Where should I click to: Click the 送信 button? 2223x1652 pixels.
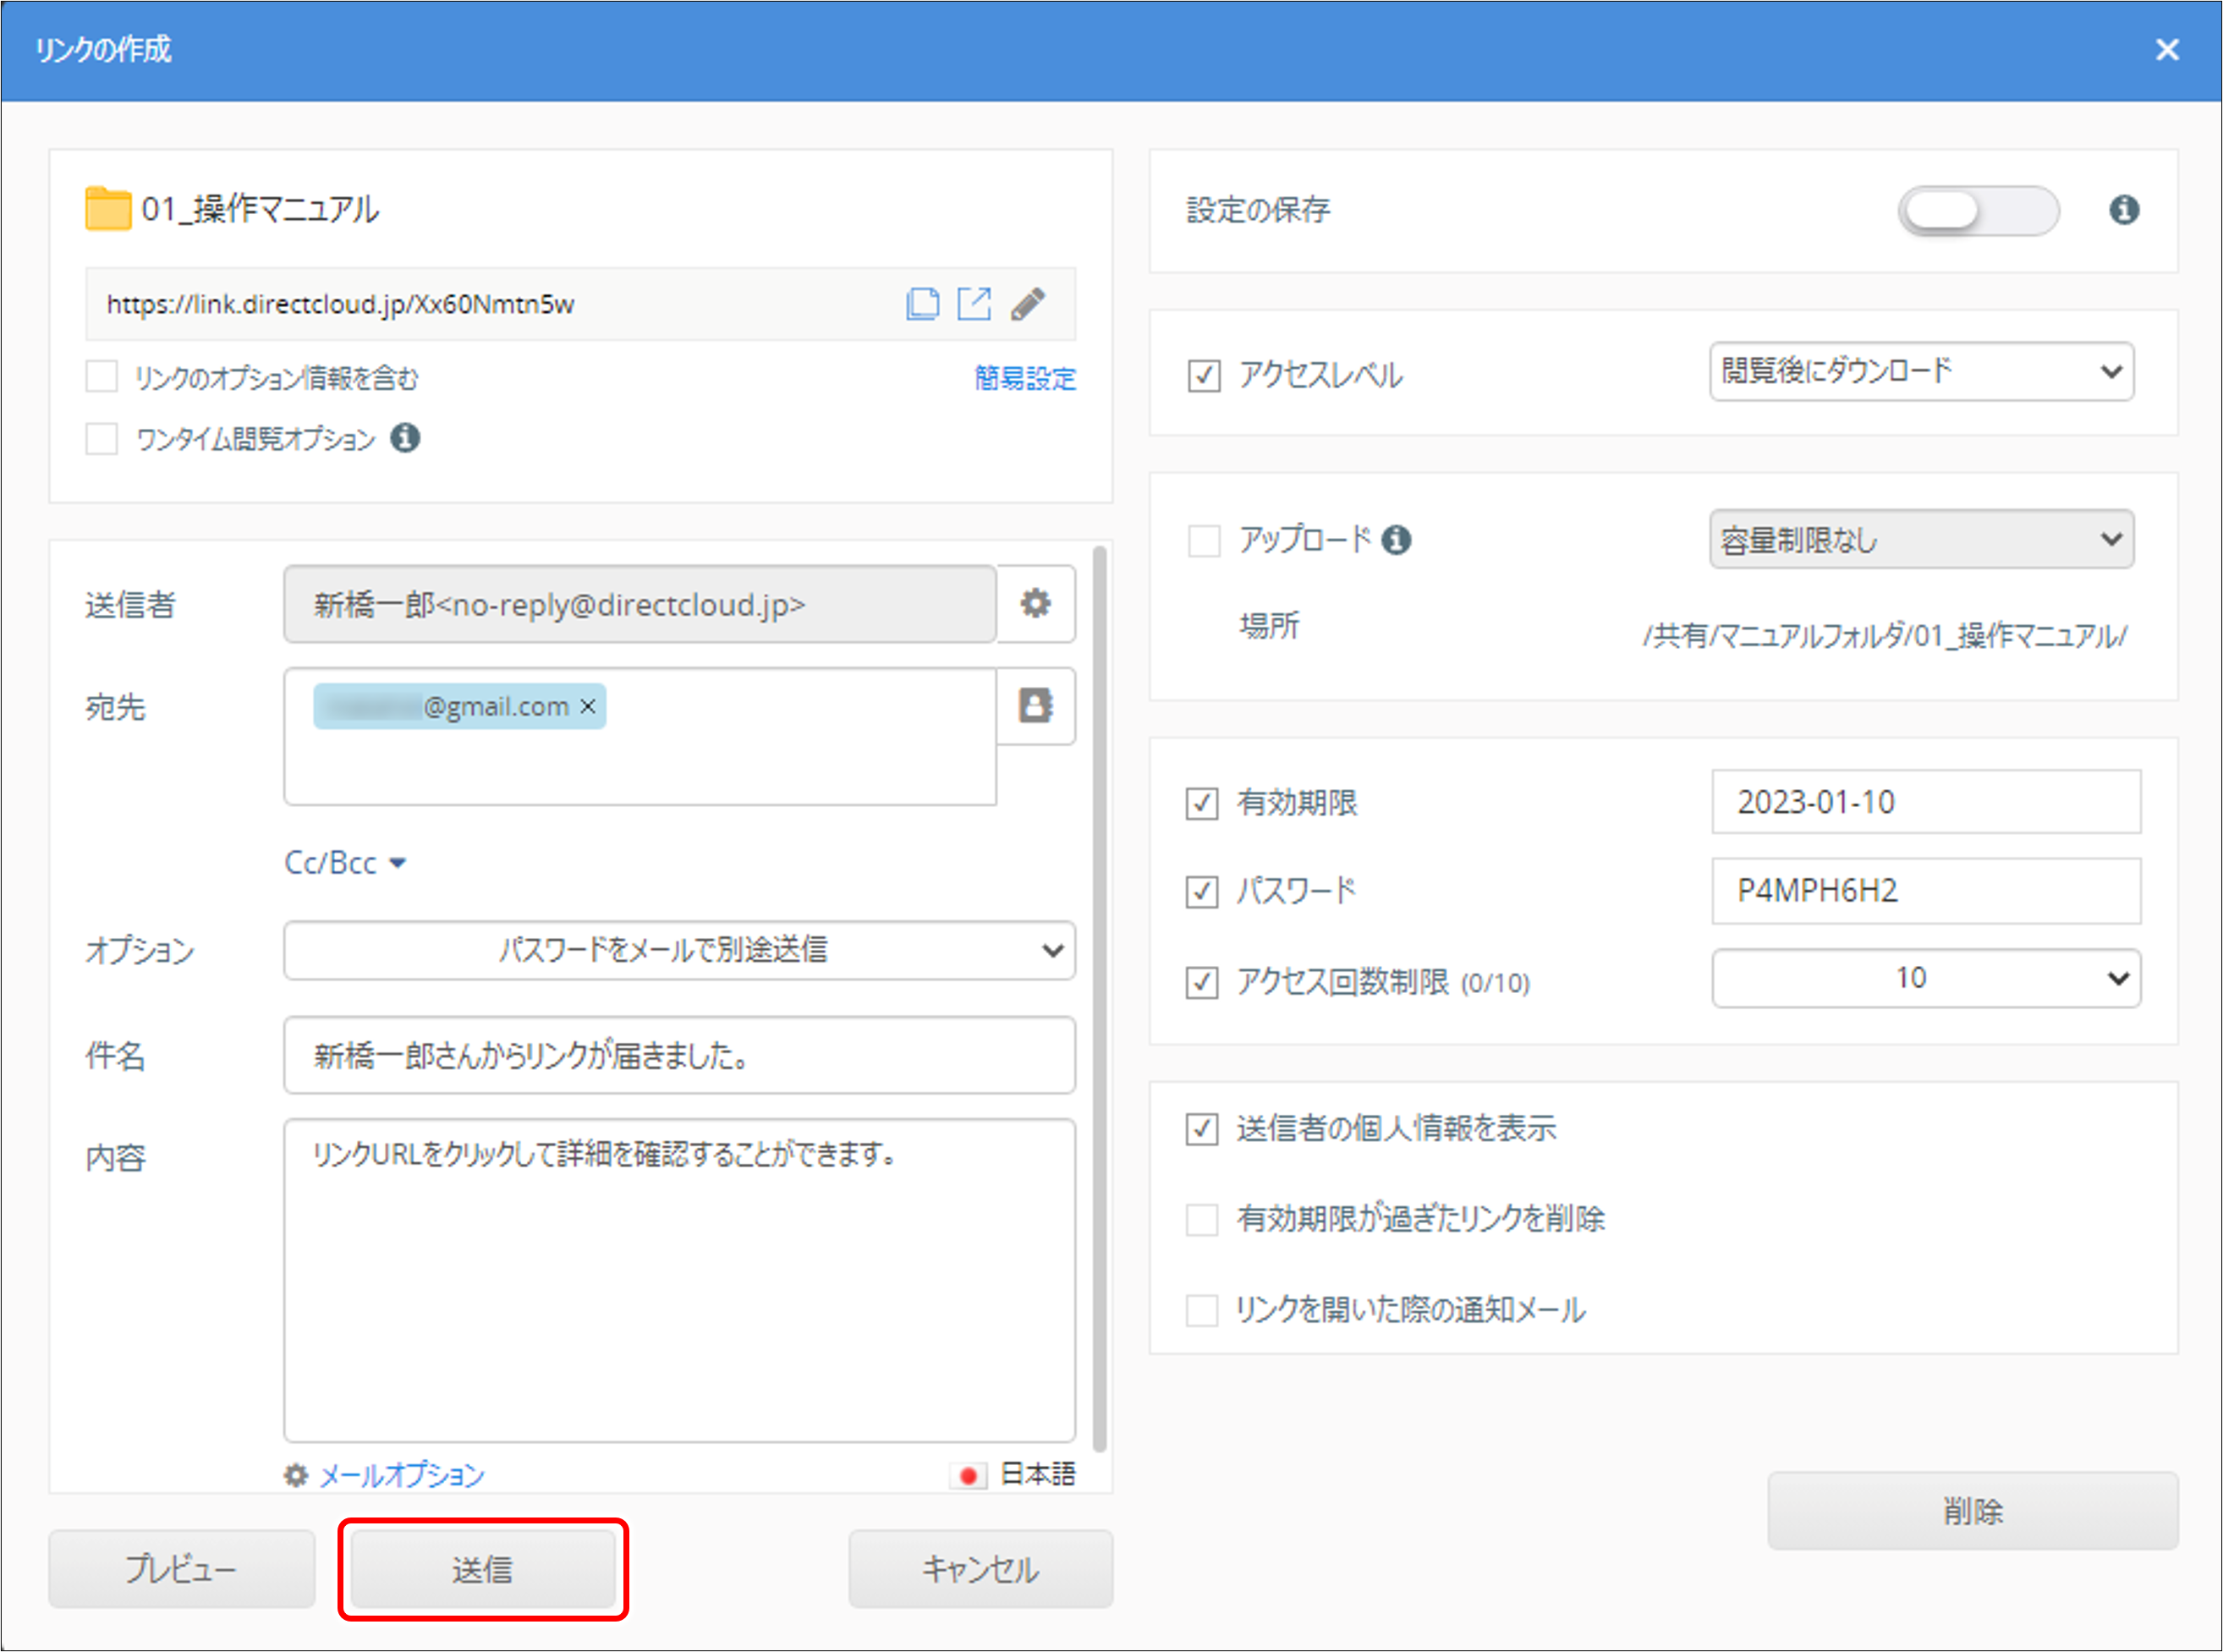[x=482, y=1569]
